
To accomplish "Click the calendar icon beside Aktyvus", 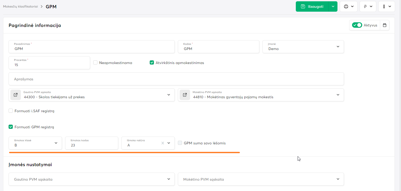I will tap(385, 25).
